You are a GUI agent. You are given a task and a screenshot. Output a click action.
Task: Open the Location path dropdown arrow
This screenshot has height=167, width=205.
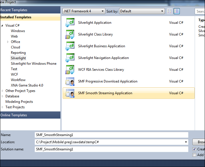(x=186, y=142)
